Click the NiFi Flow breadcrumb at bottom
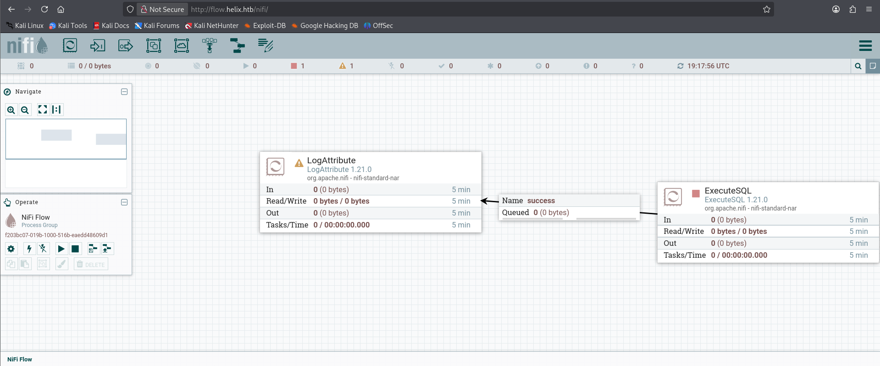This screenshot has height=366, width=880. pyautogui.click(x=20, y=360)
